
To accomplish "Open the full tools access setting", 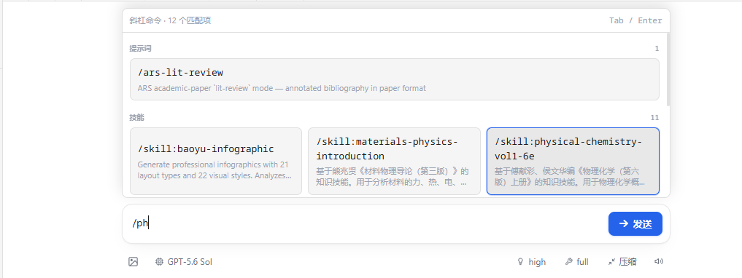I will click(577, 261).
